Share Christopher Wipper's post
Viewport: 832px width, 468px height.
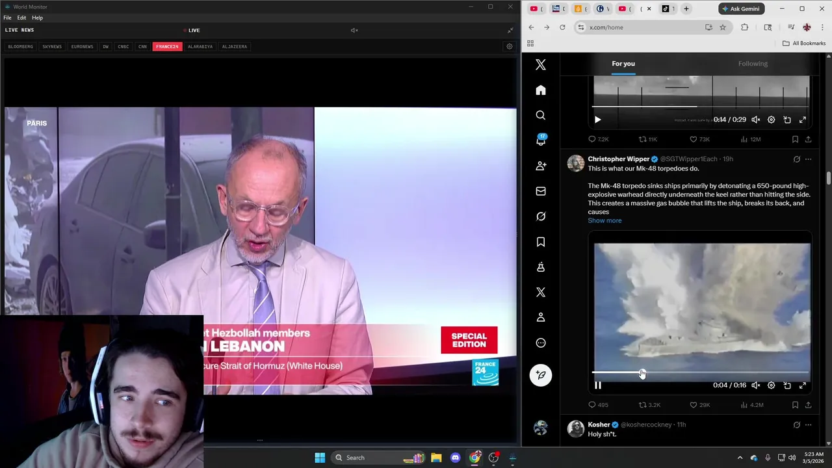tap(808, 405)
